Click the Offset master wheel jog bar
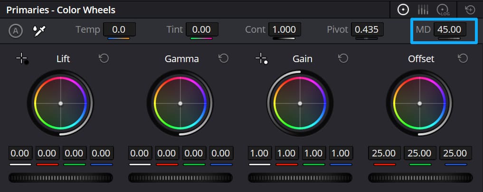The height and width of the screenshot is (192, 483). (x=420, y=178)
